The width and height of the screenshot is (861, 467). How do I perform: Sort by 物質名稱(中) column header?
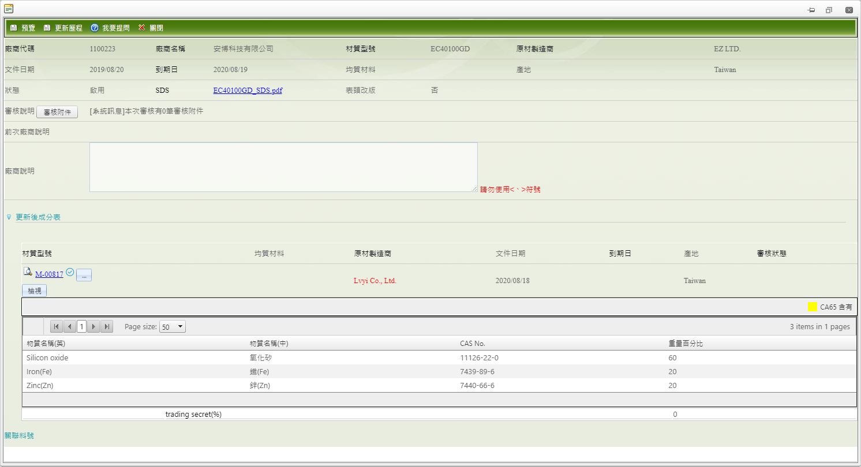coord(269,344)
